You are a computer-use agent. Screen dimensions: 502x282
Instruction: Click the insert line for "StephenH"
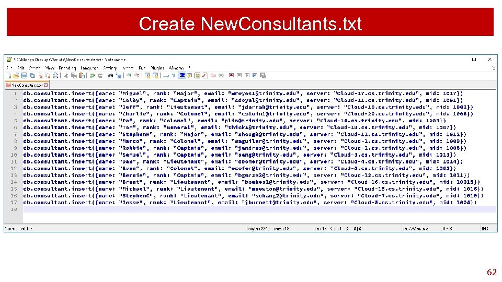pyautogui.click(x=245, y=134)
